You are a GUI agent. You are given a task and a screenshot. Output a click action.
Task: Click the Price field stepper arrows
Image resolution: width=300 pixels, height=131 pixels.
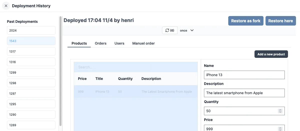point(280,129)
